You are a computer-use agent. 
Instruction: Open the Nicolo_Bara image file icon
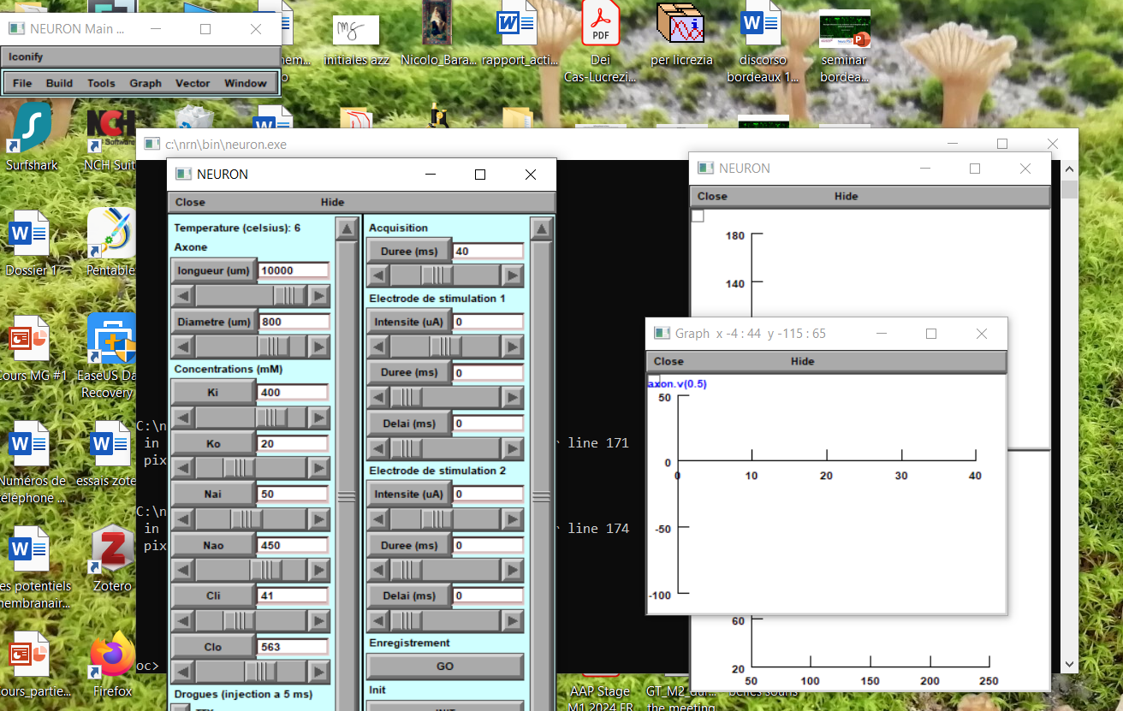click(437, 34)
